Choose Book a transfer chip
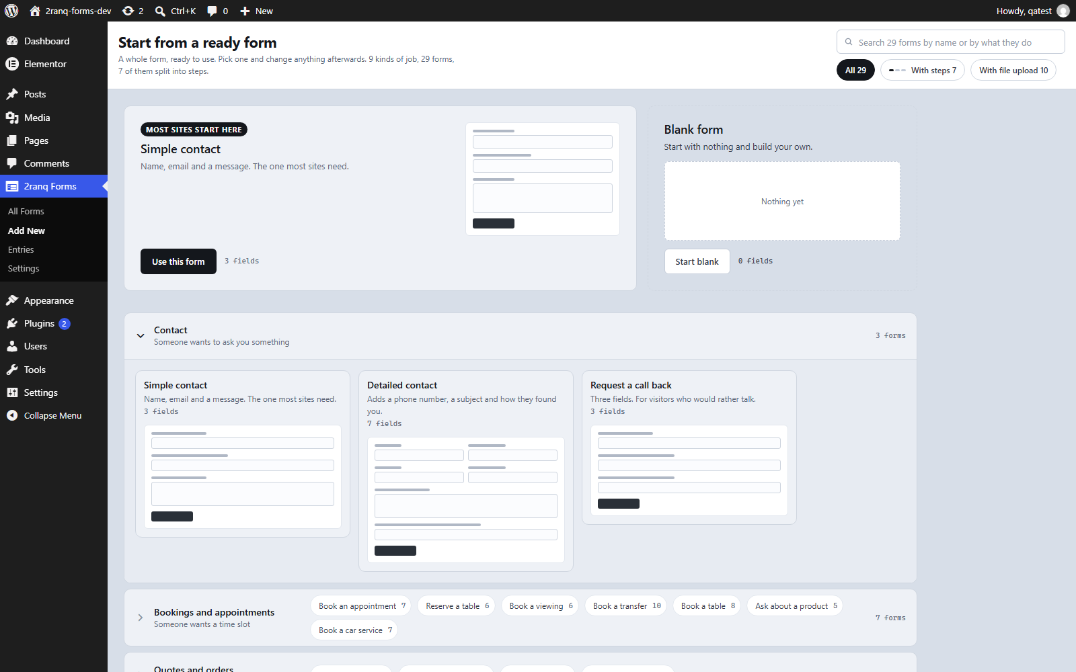The width and height of the screenshot is (1076, 672). click(x=625, y=605)
